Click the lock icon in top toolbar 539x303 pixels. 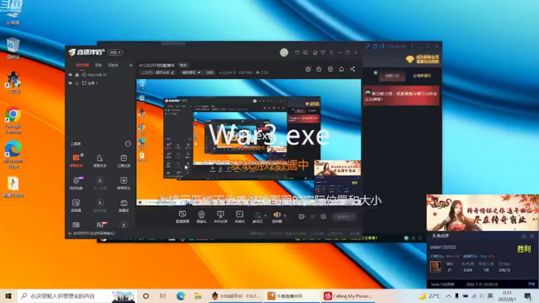tap(319, 69)
